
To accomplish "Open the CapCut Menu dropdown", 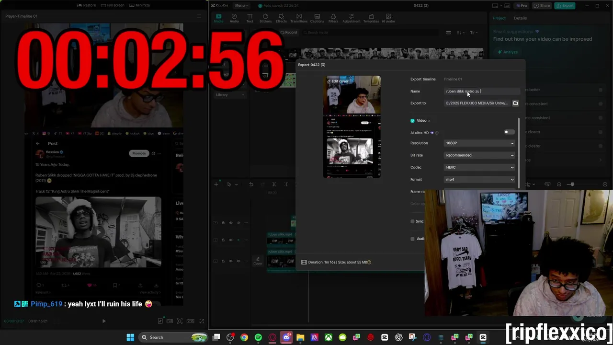I will [241, 5].
